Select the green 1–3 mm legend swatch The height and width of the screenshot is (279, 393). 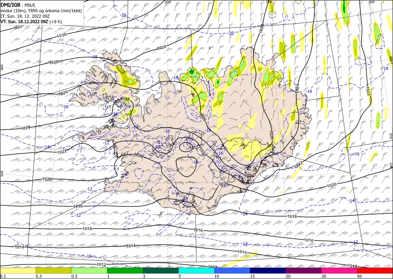click(125, 270)
